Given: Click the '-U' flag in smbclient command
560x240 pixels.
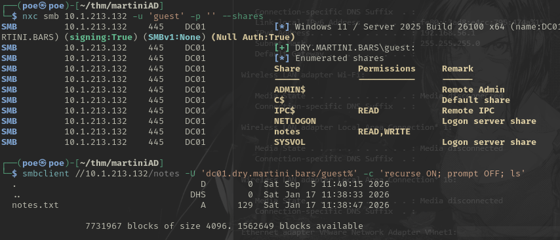Looking at the screenshot, I should 190,174.
